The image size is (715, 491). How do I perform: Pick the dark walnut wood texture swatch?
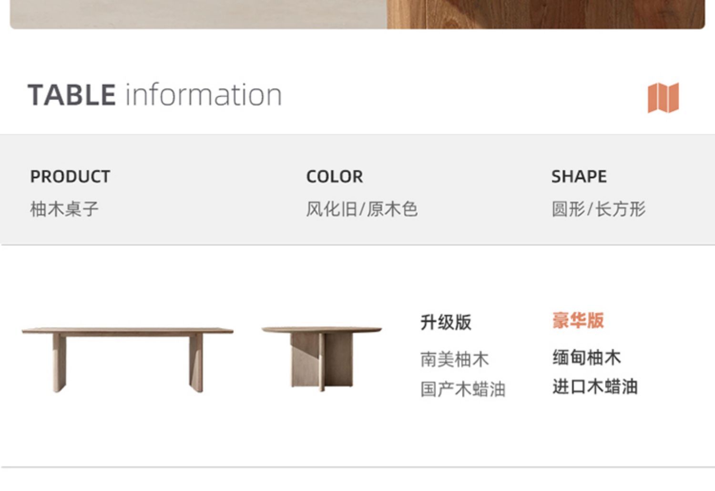tap(545, 14)
